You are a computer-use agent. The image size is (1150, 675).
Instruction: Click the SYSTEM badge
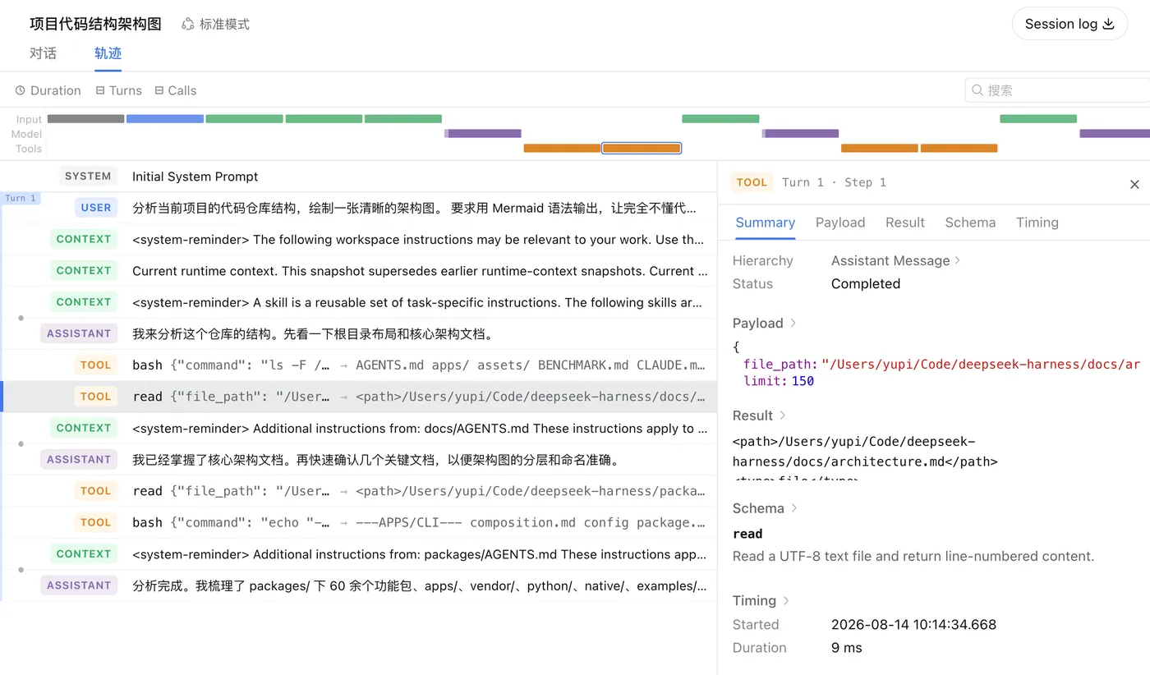tap(88, 176)
